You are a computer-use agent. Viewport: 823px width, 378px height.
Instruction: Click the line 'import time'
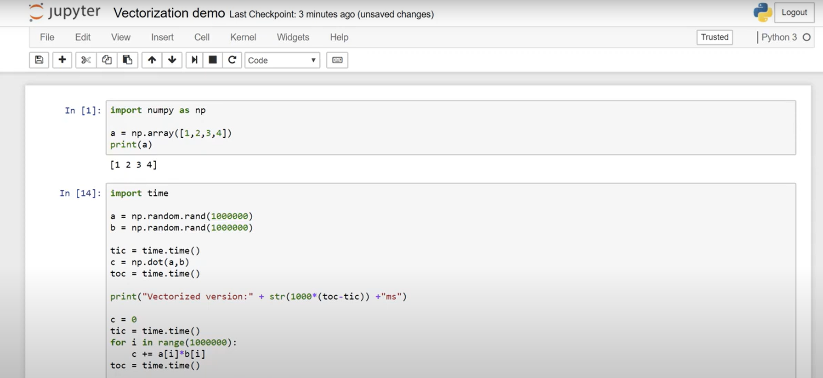tap(139, 193)
